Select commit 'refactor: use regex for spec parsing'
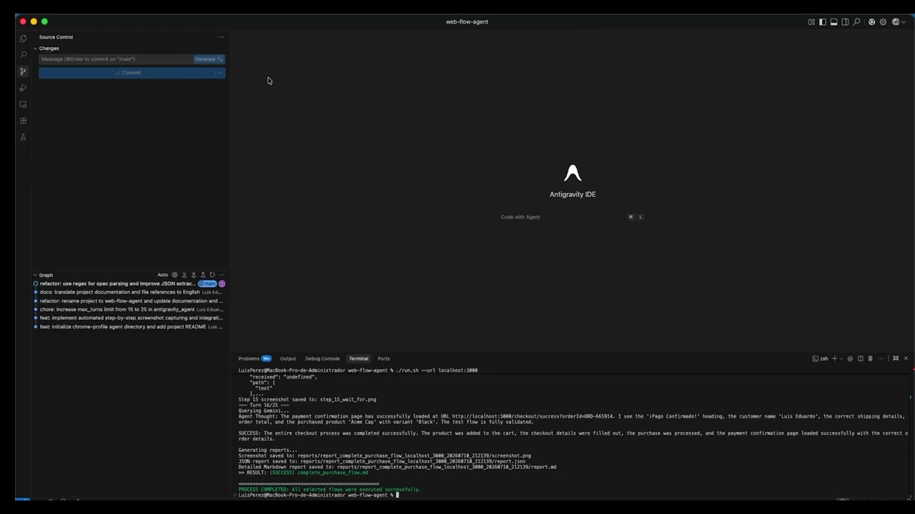The height and width of the screenshot is (514, 915). tap(117, 283)
